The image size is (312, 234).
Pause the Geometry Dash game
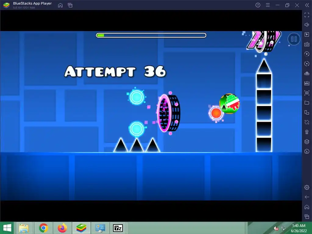[294, 39]
